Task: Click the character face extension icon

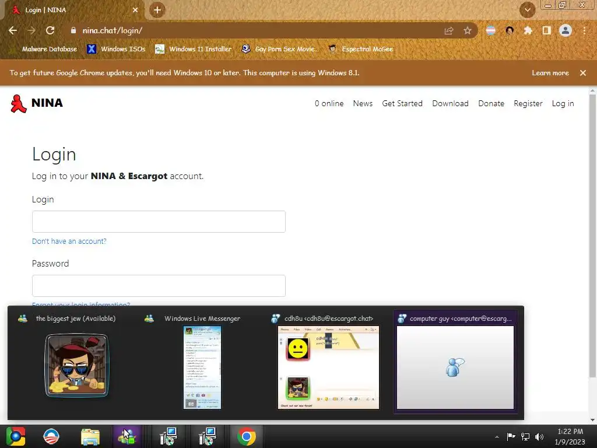Action: click(x=510, y=30)
